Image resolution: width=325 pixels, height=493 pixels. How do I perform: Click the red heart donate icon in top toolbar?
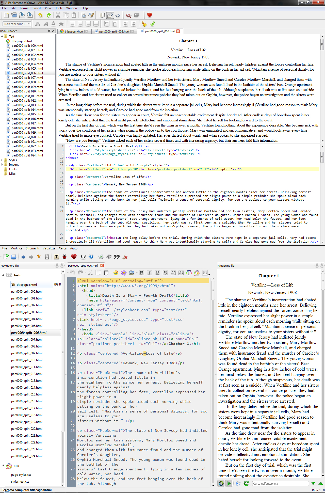150,15
